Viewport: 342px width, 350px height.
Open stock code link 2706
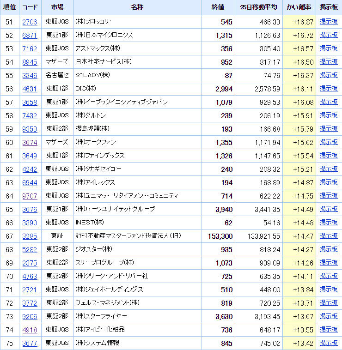(x=30, y=22)
